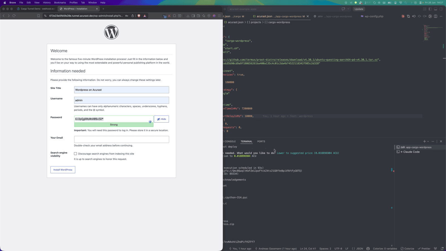Open a new Brave tab with plus icon
The image size is (446, 251).
103,9
